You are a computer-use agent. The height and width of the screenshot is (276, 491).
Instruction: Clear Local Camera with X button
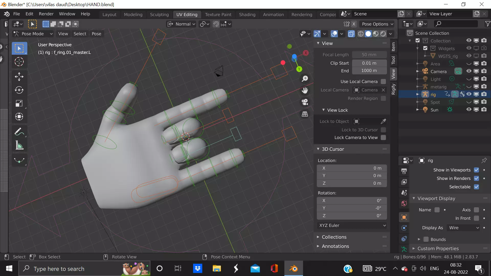click(383, 90)
